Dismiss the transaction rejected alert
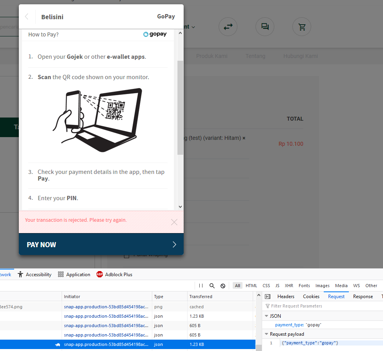 [x=174, y=222]
